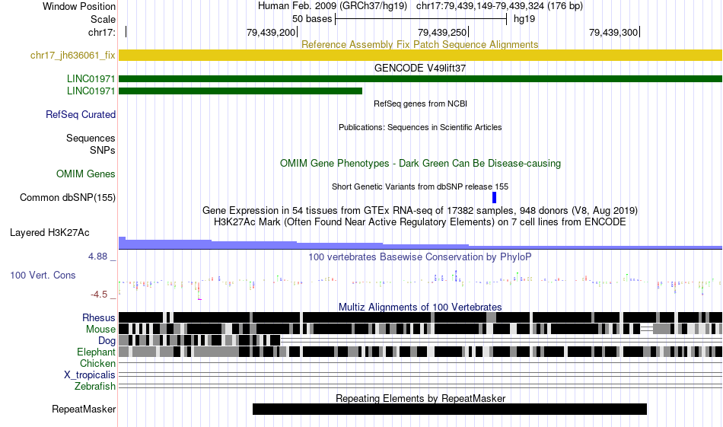Select the black RepeatMasker element bar
Image resolution: width=723 pixels, height=427 pixels.
[x=450, y=409]
